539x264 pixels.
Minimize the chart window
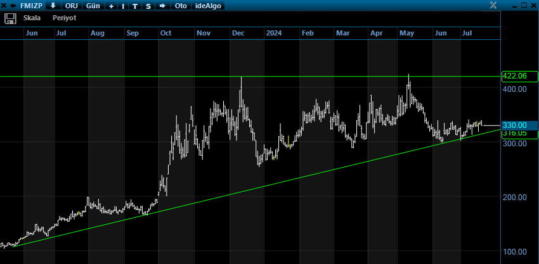click(515, 6)
